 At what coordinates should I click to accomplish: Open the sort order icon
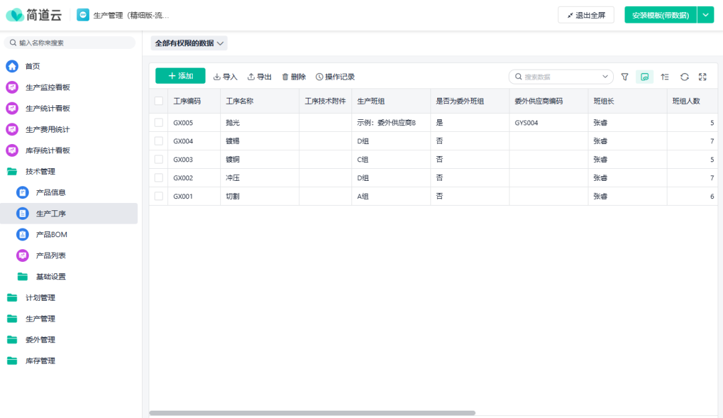coord(665,77)
